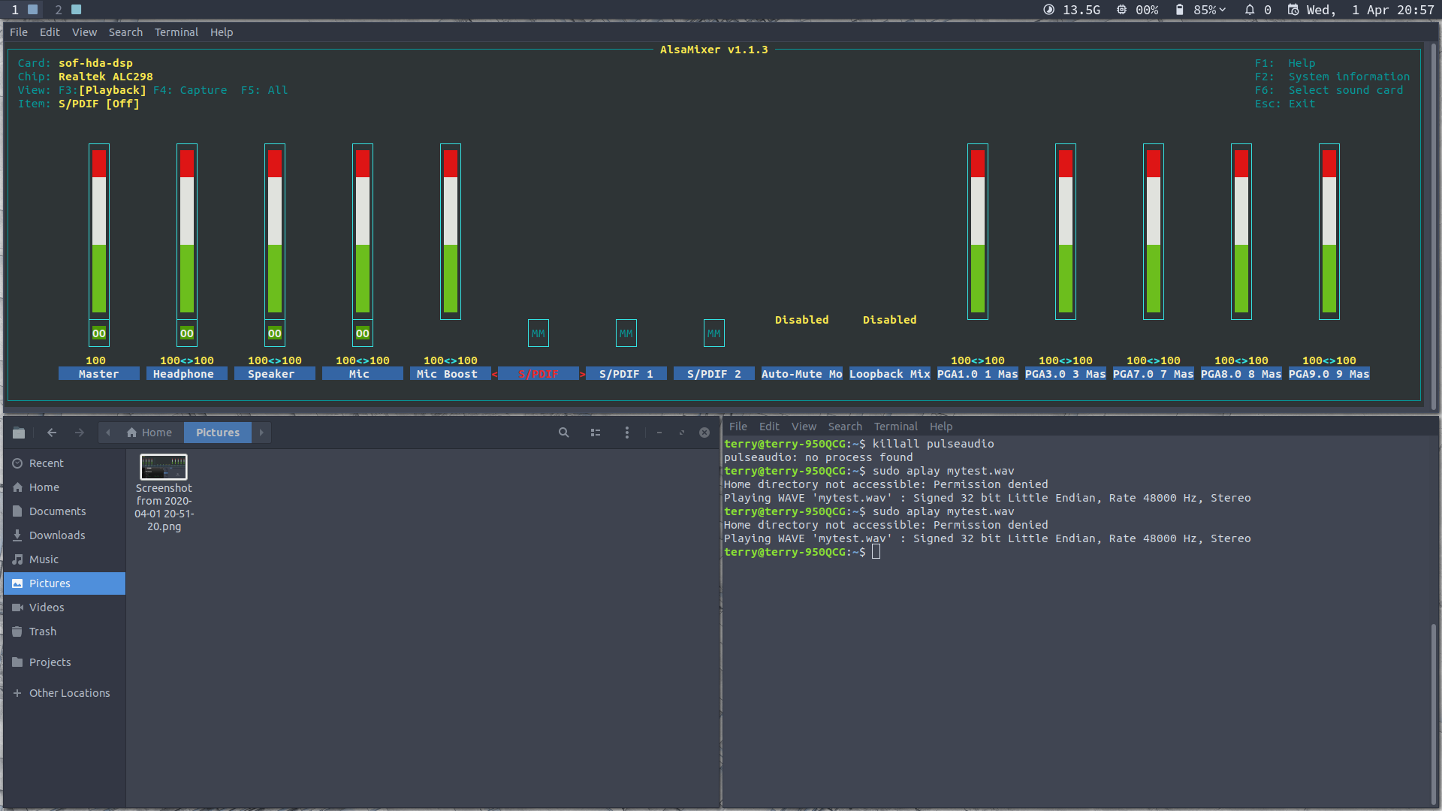The width and height of the screenshot is (1442, 811).
Task: Open the Edit menu in the top terminal
Action: pyautogui.click(x=50, y=32)
